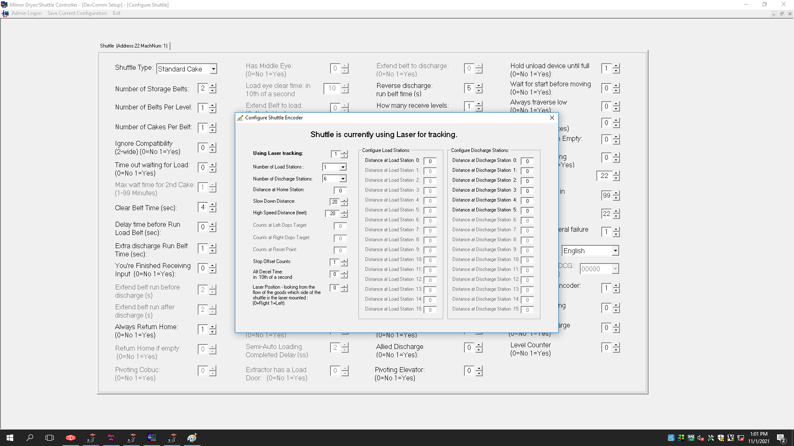Select the Shuttle Address 22 tab
Image resolution: width=794 pixels, height=446 pixels.
click(134, 46)
